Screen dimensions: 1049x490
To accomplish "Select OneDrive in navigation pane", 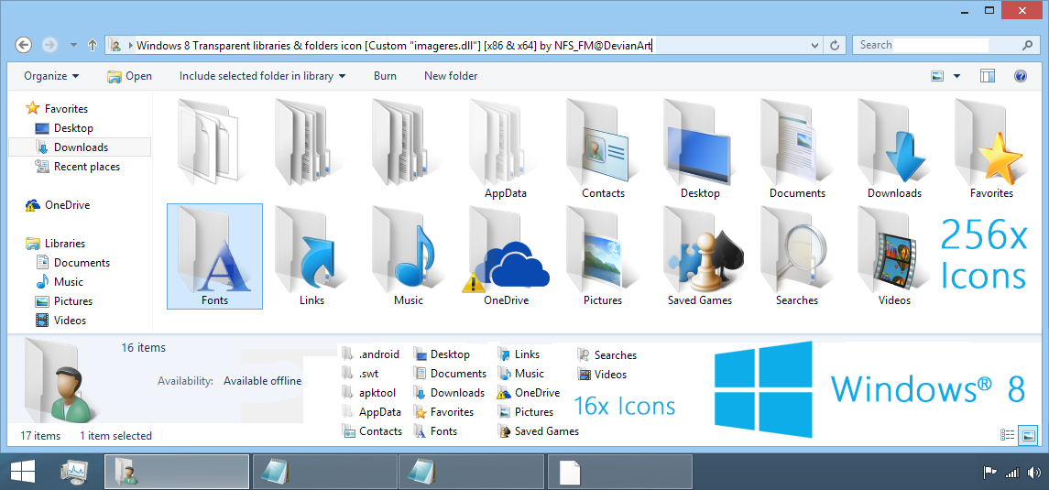I will pyautogui.click(x=58, y=205).
